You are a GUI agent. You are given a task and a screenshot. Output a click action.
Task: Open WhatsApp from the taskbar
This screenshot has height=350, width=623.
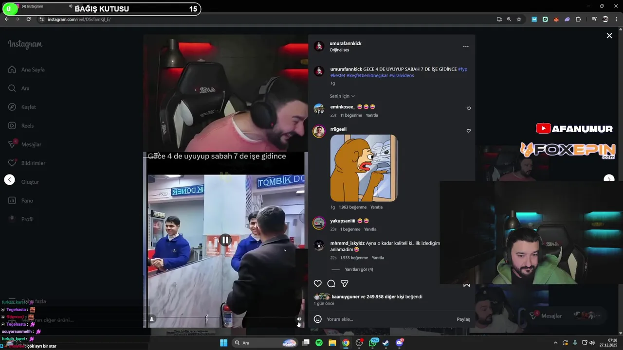pyautogui.click(x=373, y=343)
